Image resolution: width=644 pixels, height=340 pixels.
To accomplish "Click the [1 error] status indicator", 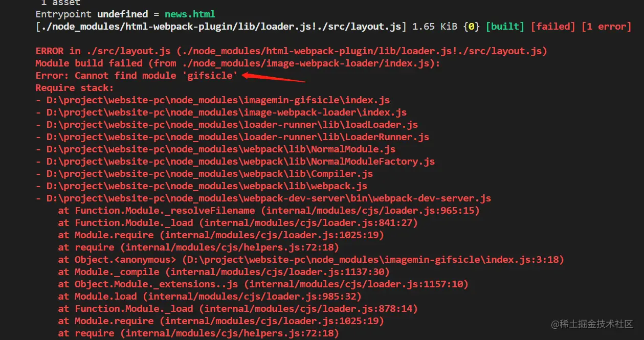I will pyautogui.click(x=606, y=26).
